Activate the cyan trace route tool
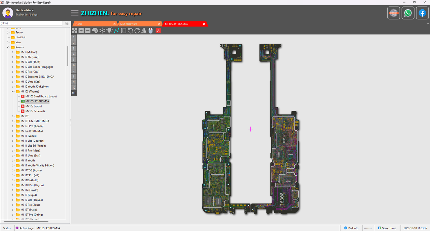 coord(116,31)
